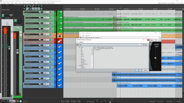Click the play button in transport

coord(11,101)
